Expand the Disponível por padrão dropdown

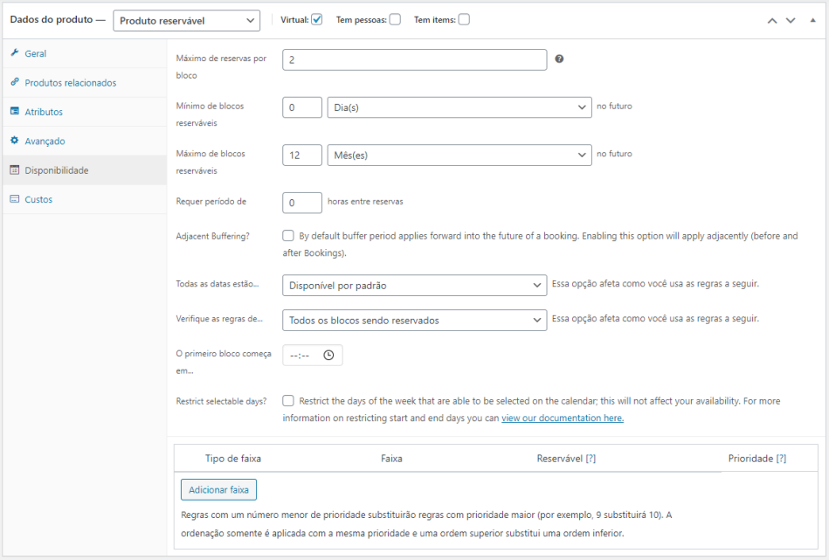(x=414, y=286)
